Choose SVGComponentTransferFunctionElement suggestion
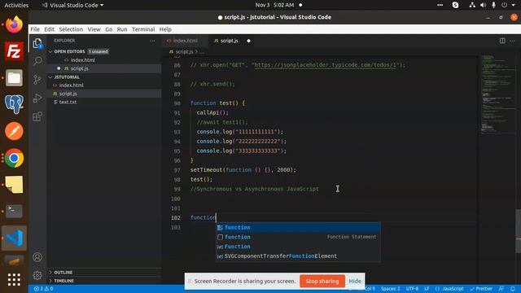Viewport: 521px width, 293px height. click(x=298, y=256)
